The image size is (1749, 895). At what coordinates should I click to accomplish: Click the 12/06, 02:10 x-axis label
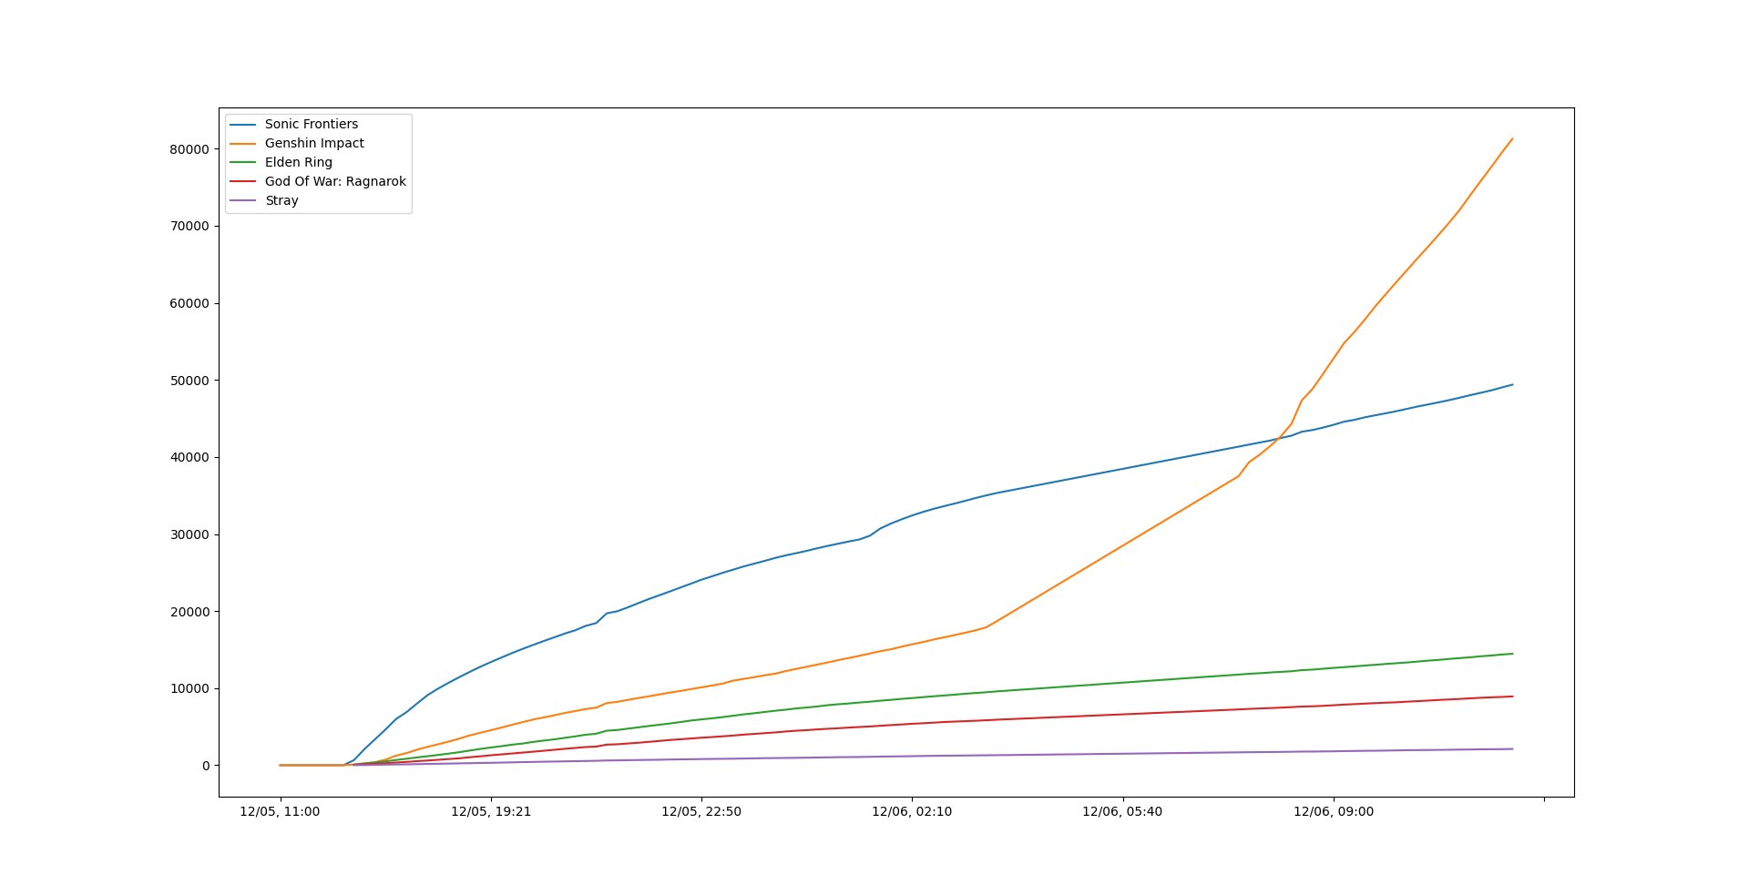pos(912,812)
